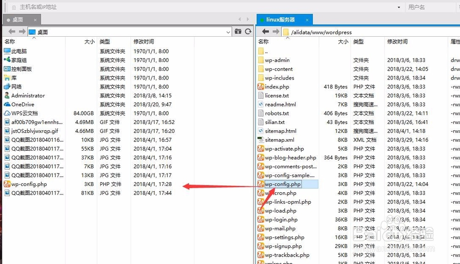460x264 pixels.
Task: Select the WPS云文档 icon
Action: (7, 113)
